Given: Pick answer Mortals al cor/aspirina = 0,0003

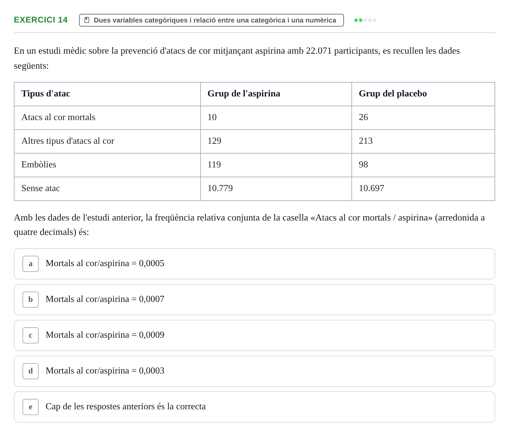Looking at the screenshot, I should pyautogui.click(x=254, y=371).
